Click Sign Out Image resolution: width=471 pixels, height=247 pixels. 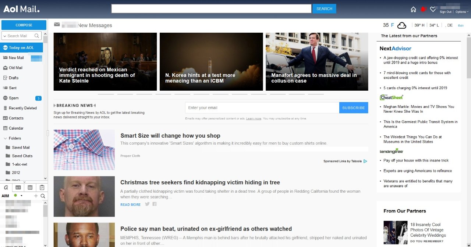[446, 12]
